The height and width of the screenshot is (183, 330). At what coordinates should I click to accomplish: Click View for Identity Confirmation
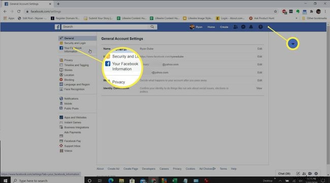(x=259, y=88)
